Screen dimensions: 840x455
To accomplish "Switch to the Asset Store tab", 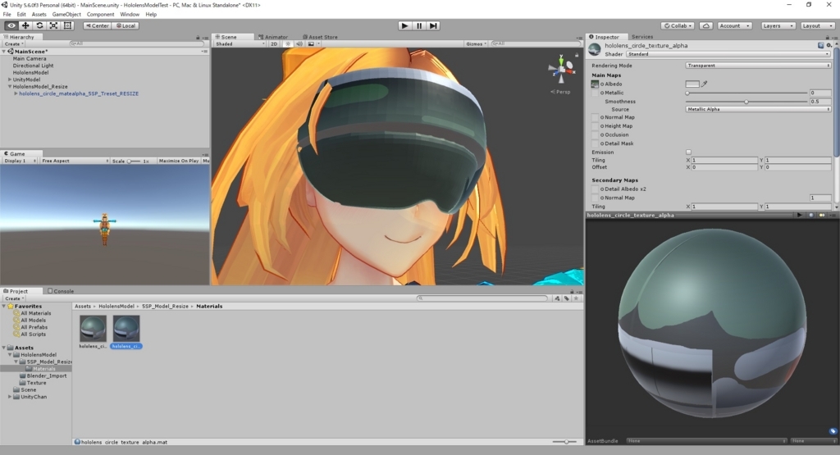I will pos(320,37).
